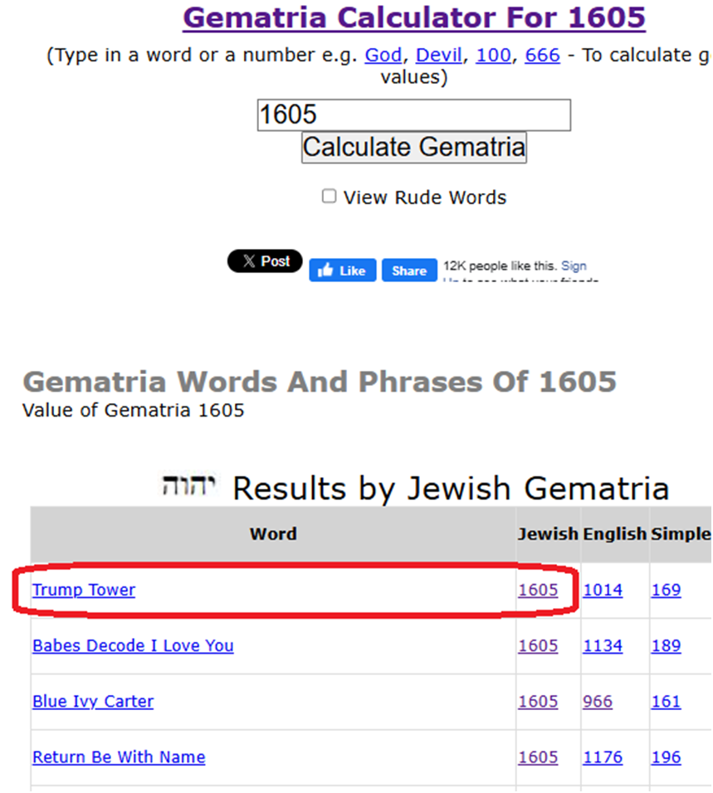Click Simple value 161 for Blue Ivy Carter
Image resolution: width=713 pixels, height=793 pixels.
pos(666,701)
